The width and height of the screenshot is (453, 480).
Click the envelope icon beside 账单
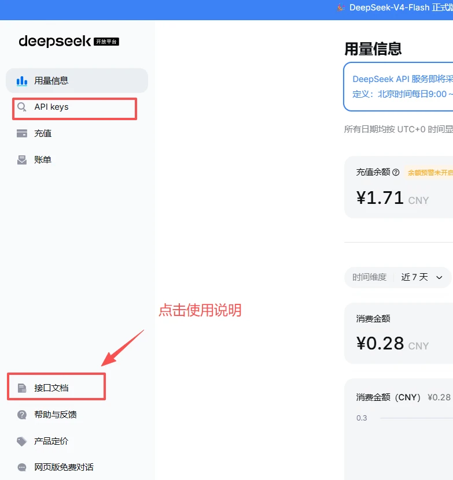click(x=22, y=160)
